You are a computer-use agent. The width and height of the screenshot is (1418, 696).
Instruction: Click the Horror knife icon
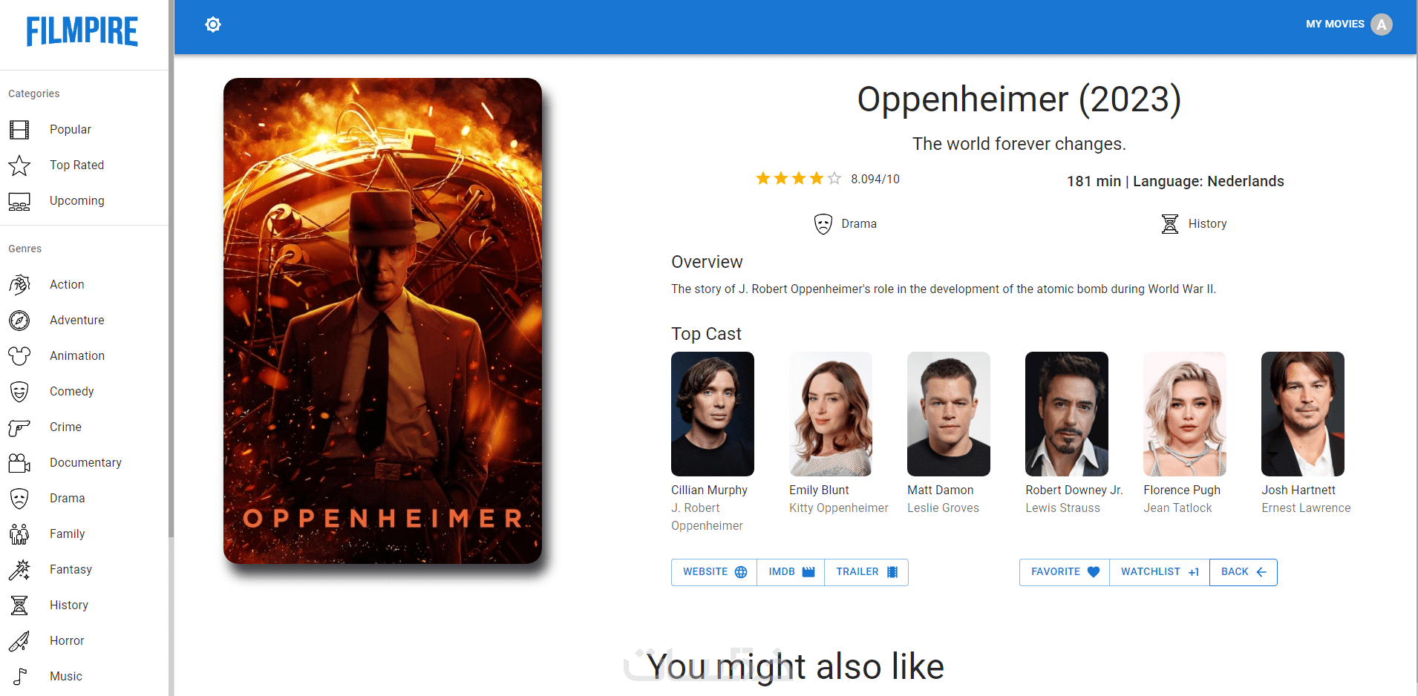(19, 641)
